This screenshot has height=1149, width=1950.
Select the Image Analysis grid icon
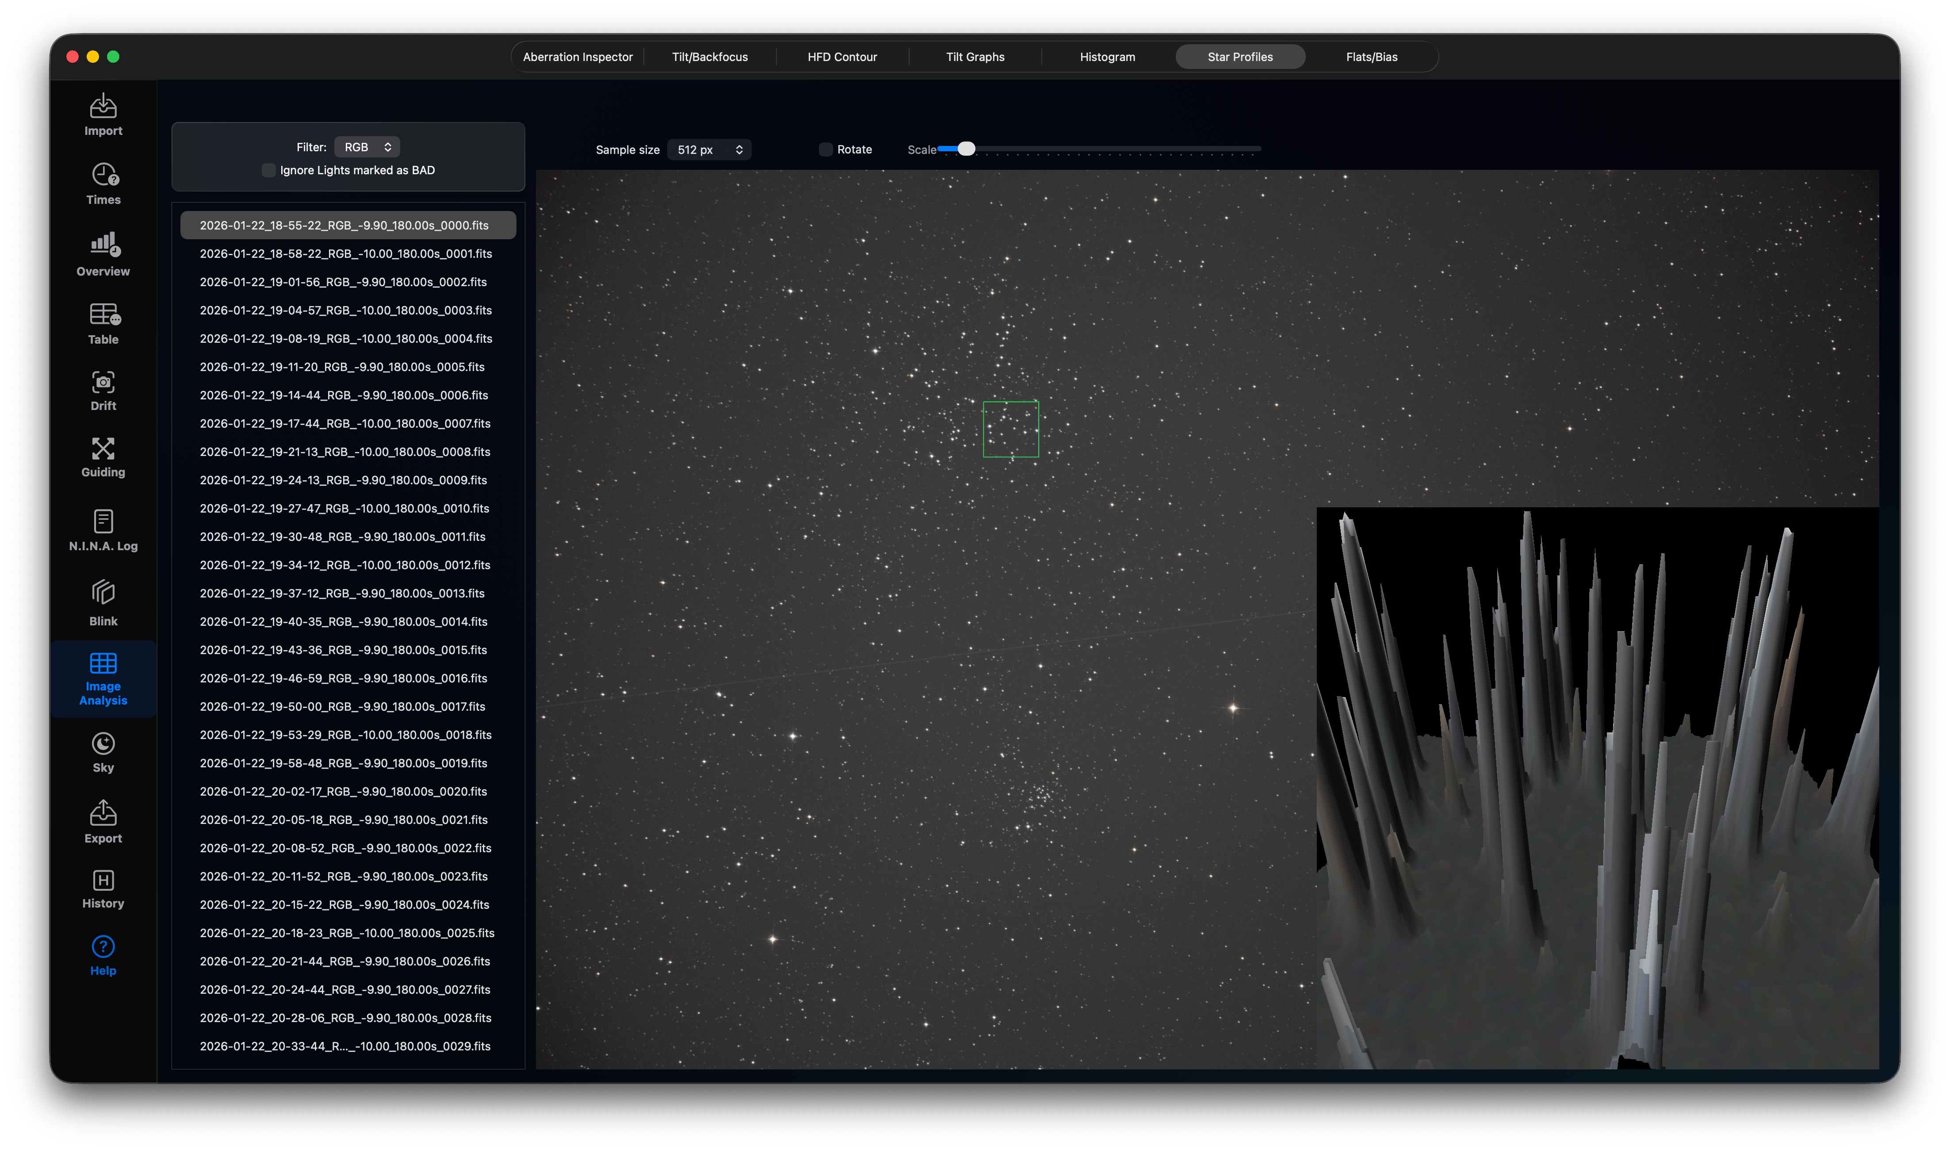[103, 663]
